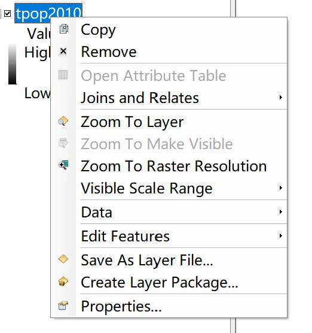Image resolution: width=312 pixels, height=333 pixels.
Task: Uncheck the tpop2010 layer visibility checkbox
Action: (x=7, y=14)
